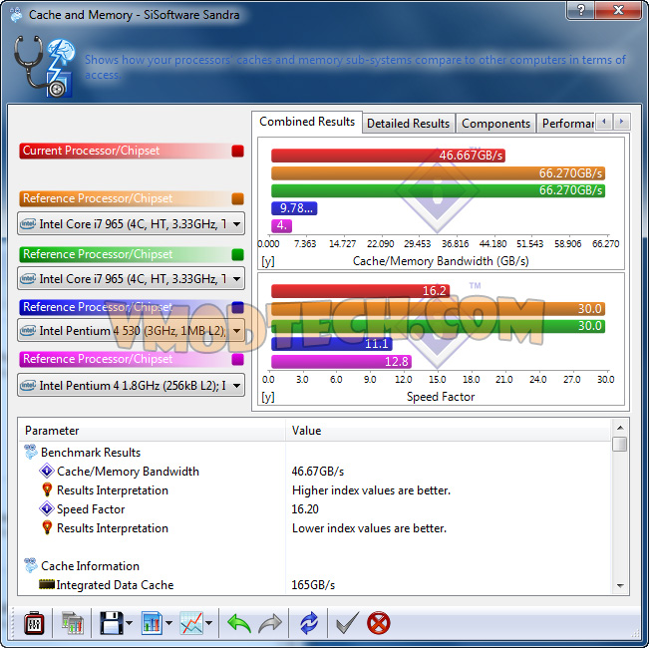Select the Benchmark Results row

(x=315, y=452)
